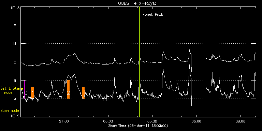Click the orange bar labeled 1
262x131 pixels.
tap(32, 93)
